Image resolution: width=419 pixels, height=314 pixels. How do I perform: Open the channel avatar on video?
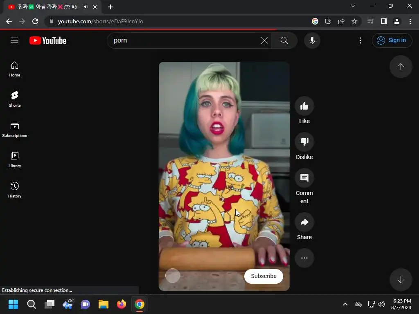173,276
